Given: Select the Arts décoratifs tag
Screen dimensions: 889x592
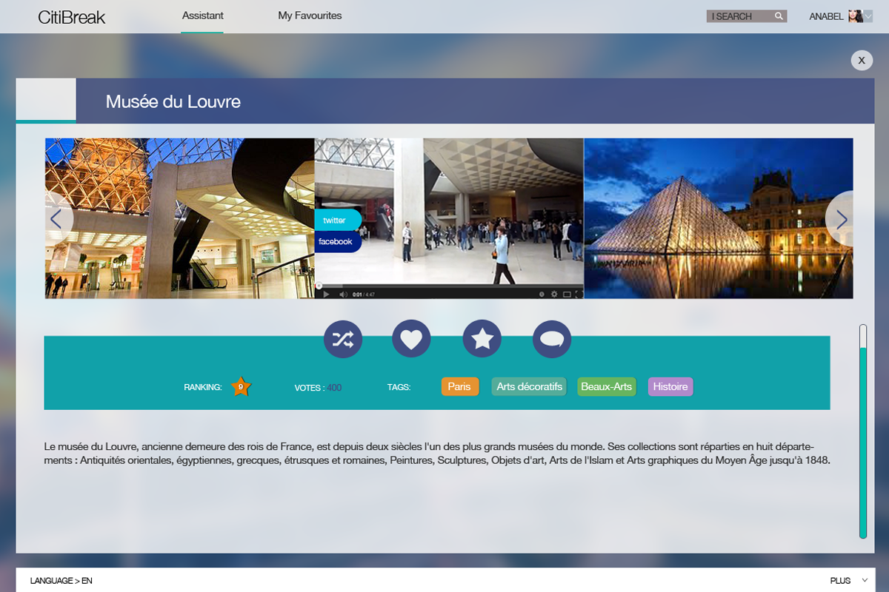Looking at the screenshot, I should 529,387.
